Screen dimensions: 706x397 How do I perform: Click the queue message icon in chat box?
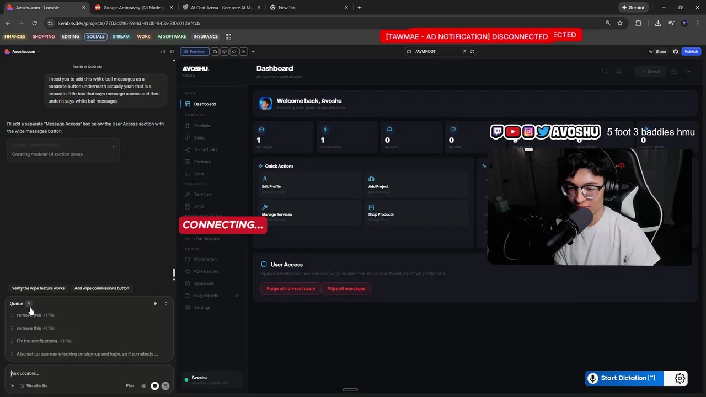pos(165,386)
